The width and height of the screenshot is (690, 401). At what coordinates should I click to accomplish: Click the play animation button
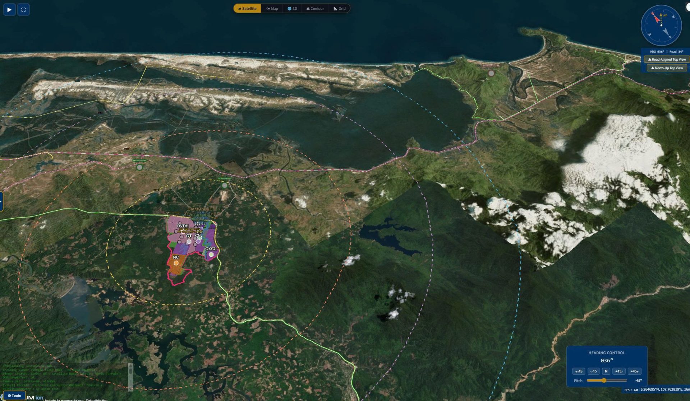(x=9, y=10)
